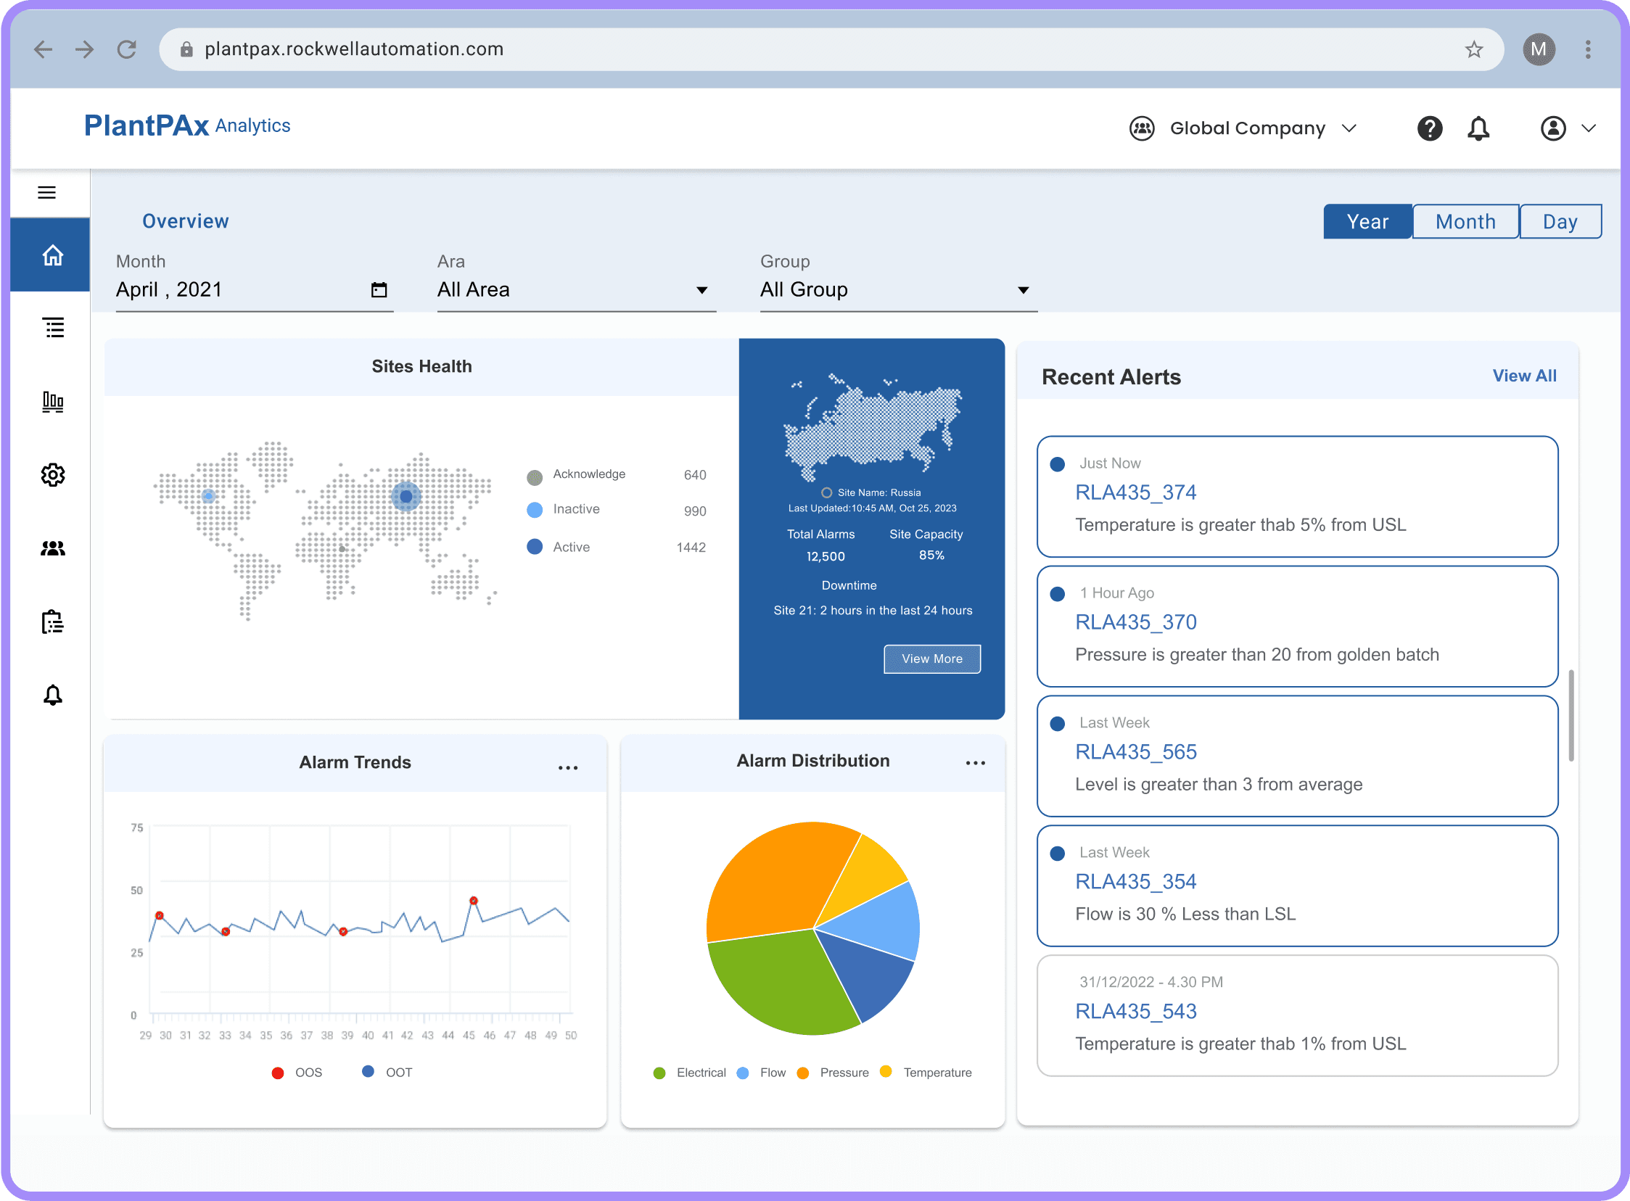The height and width of the screenshot is (1201, 1630).
Task: Open the hamburger menu in sidebar
Action: click(46, 193)
